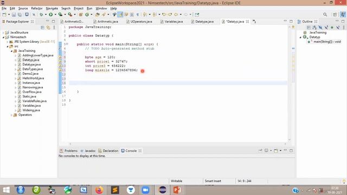Click Collapse All in Outline view
The image size is (347, 195).
[309, 28]
